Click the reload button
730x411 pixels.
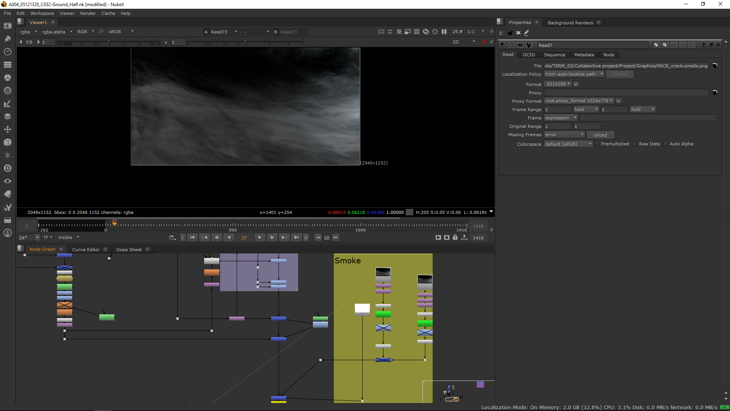600,135
